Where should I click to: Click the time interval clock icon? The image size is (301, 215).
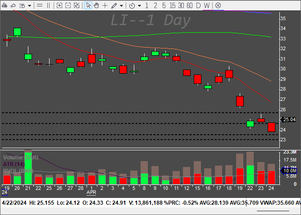click(x=132, y=6)
